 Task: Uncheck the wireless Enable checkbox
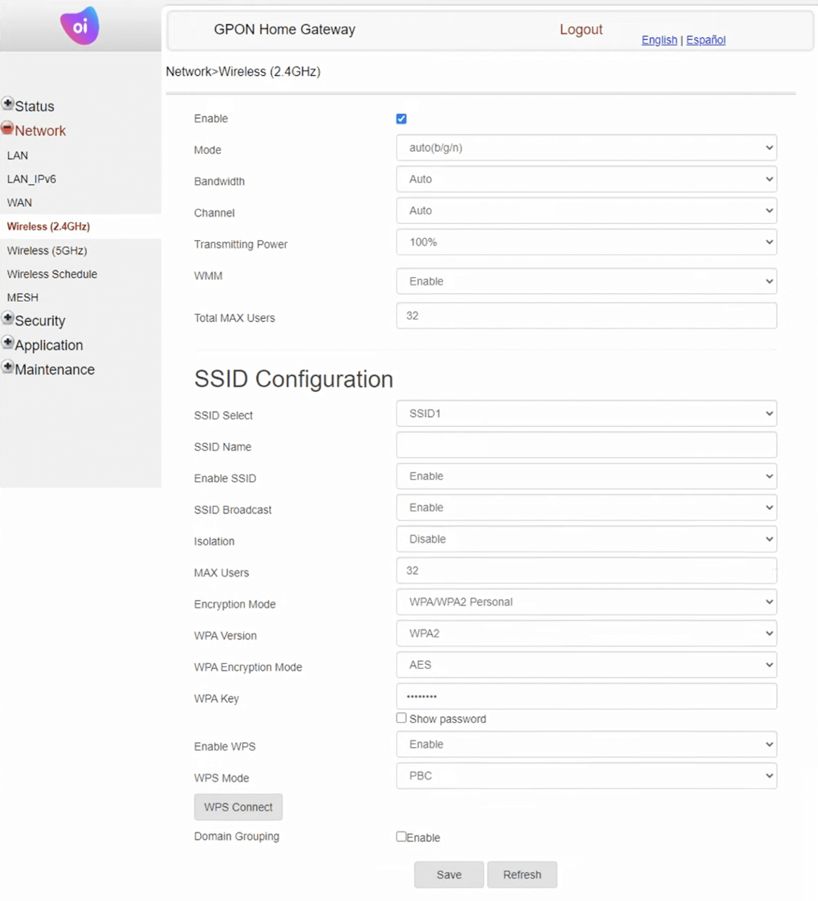click(x=401, y=119)
